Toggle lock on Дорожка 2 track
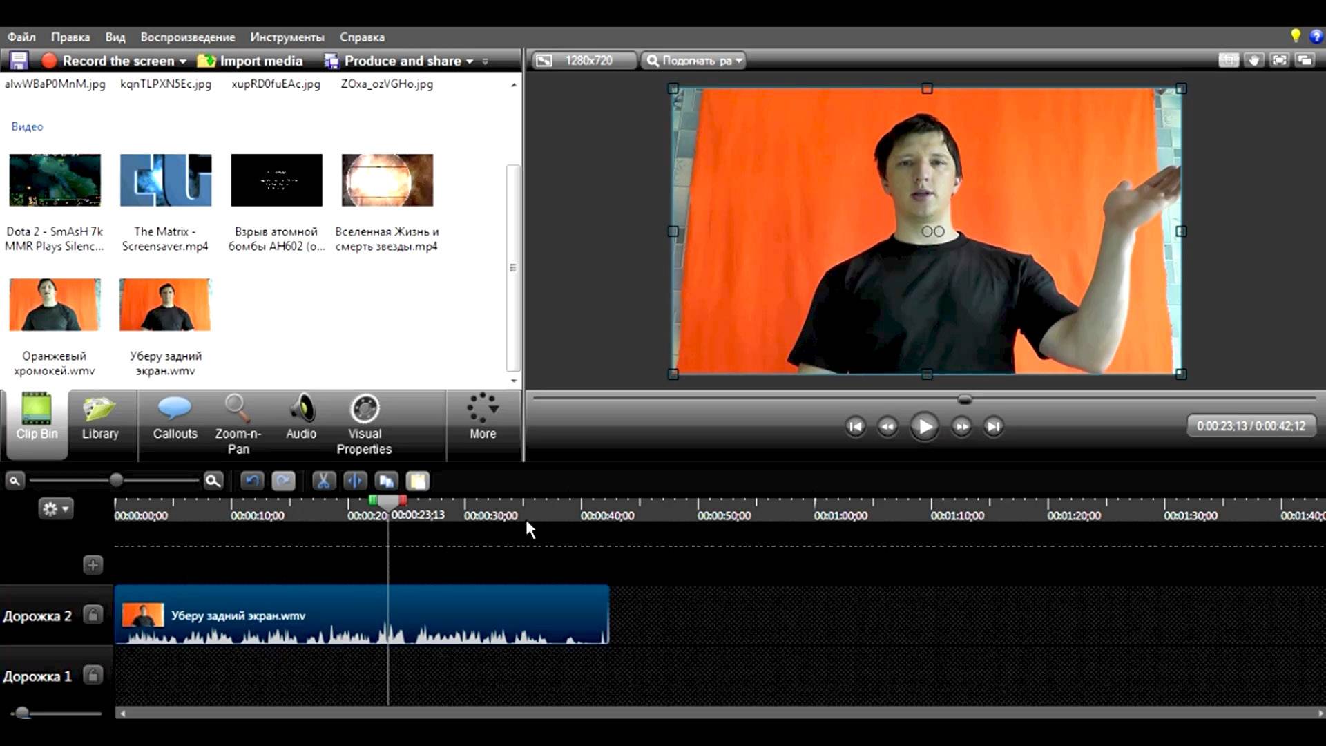Viewport: 1326px width, 746px height. [x=93, y=615]
